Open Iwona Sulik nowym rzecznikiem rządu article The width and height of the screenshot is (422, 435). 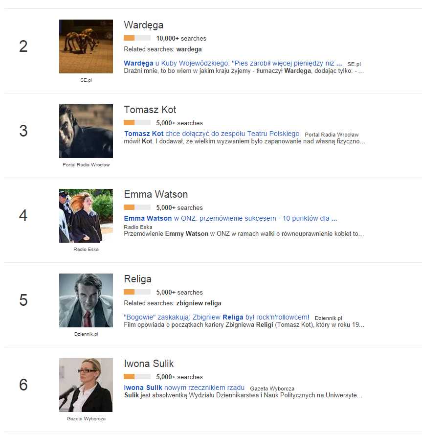(184, 388)
